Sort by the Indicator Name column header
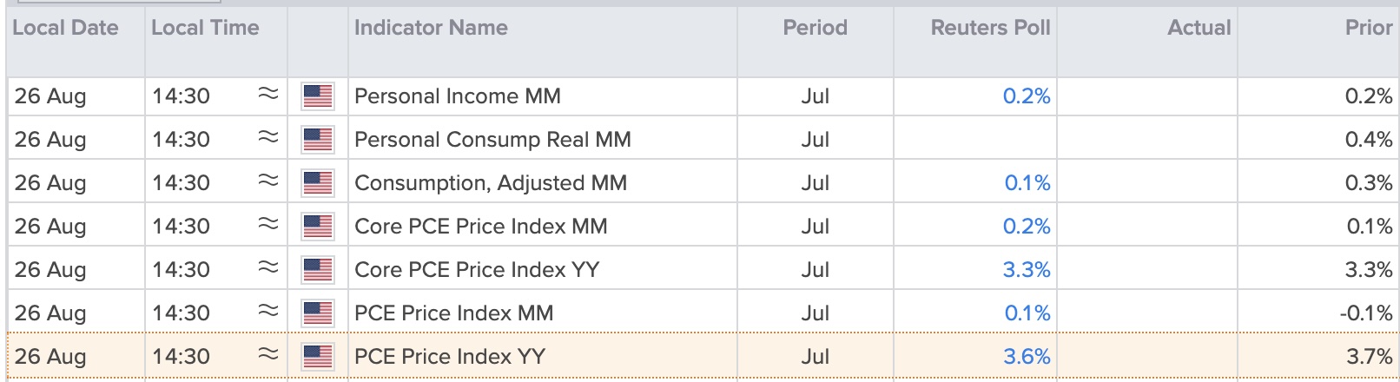1400x382 pixels. tap(431, 28)
